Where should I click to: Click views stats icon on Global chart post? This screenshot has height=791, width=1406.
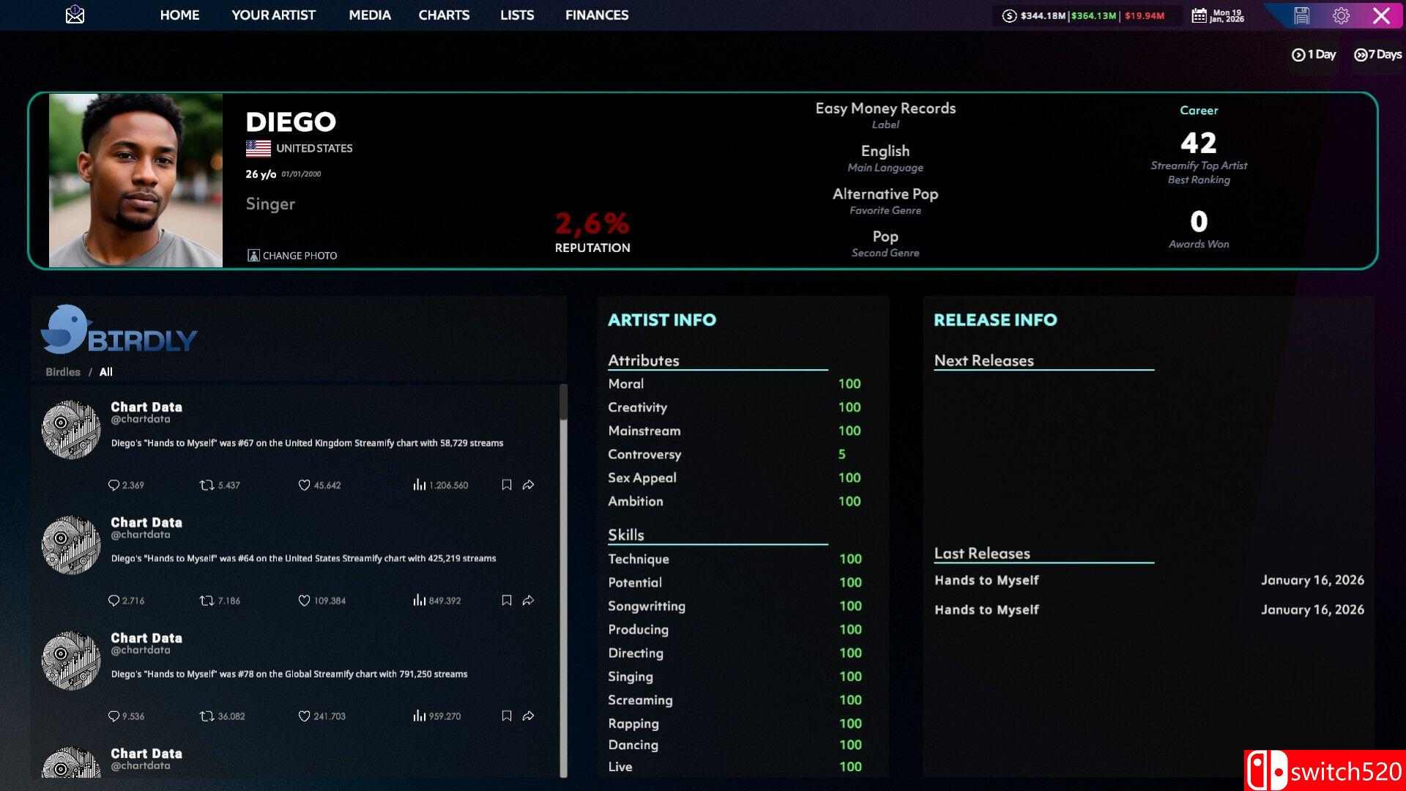click(419, 716)
